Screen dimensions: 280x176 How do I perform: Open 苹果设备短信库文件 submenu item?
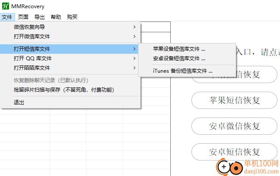click(187, 49)
